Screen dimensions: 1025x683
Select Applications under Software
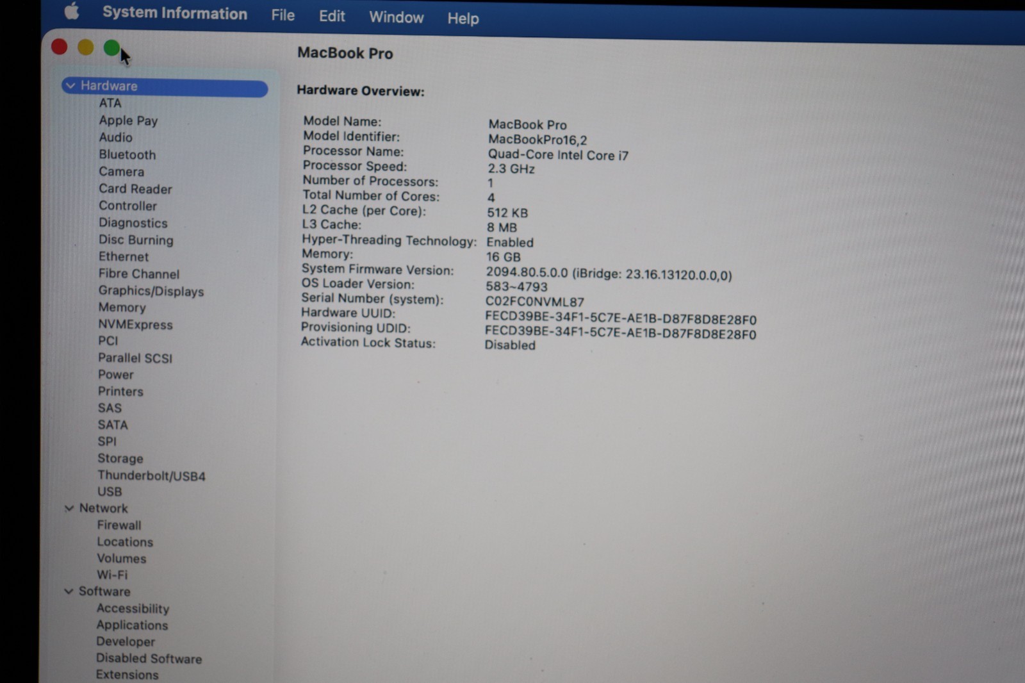[132, 625]
